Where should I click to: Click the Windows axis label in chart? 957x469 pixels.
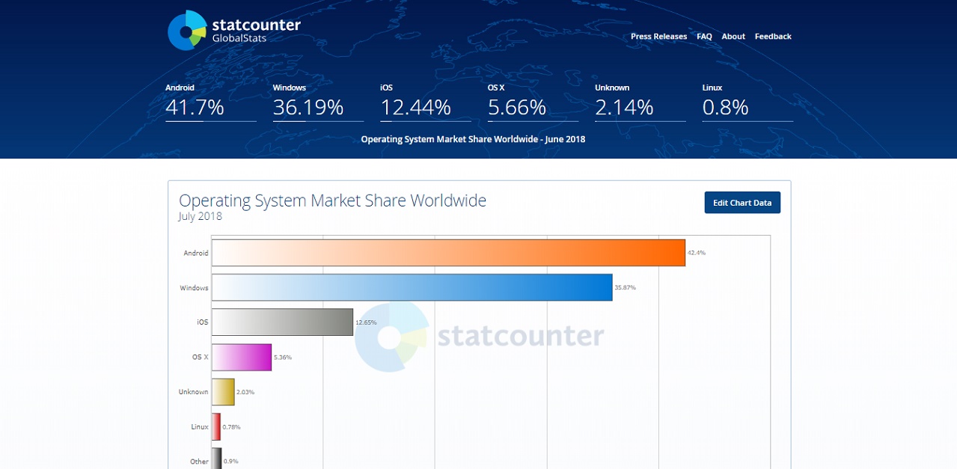[x=195, y=288]
